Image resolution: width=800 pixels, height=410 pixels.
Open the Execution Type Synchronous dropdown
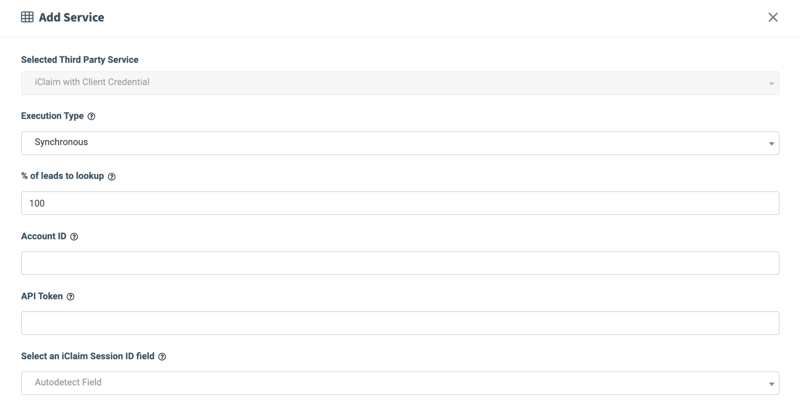[400, 143]
